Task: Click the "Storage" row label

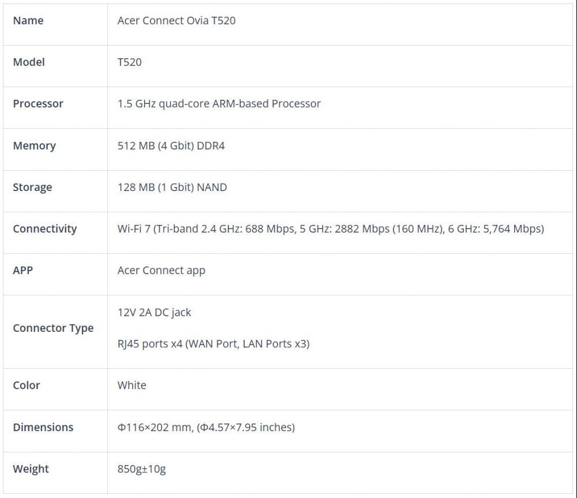Action: [x=32, y=188]
